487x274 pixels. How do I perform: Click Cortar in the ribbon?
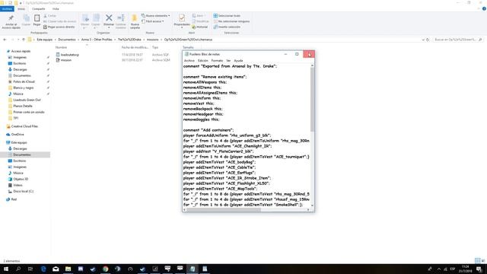(49, 15)
